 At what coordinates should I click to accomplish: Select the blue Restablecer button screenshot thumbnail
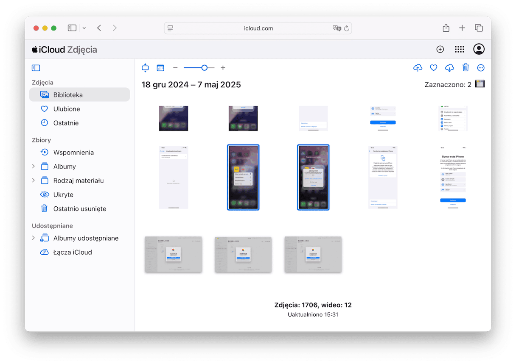tap(383, 118)
